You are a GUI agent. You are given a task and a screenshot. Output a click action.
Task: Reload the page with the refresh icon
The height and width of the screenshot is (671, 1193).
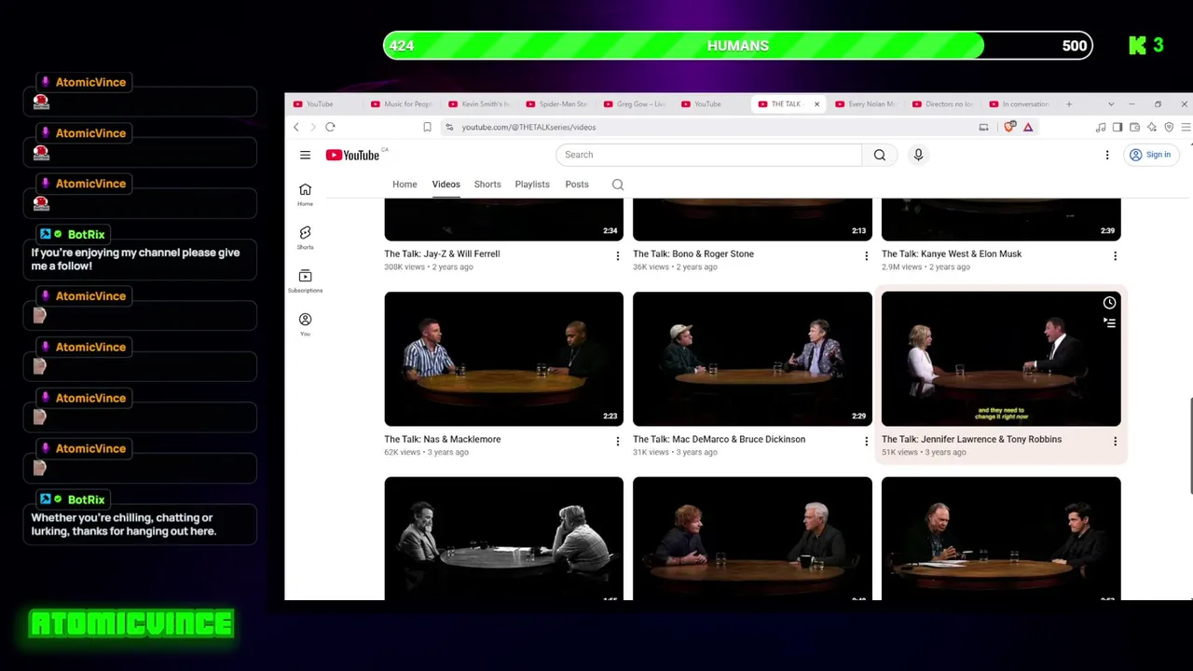(330, 127)
